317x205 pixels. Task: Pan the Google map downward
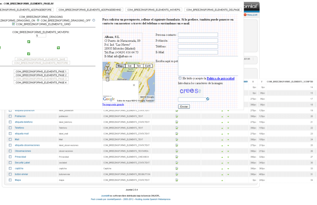107,72
